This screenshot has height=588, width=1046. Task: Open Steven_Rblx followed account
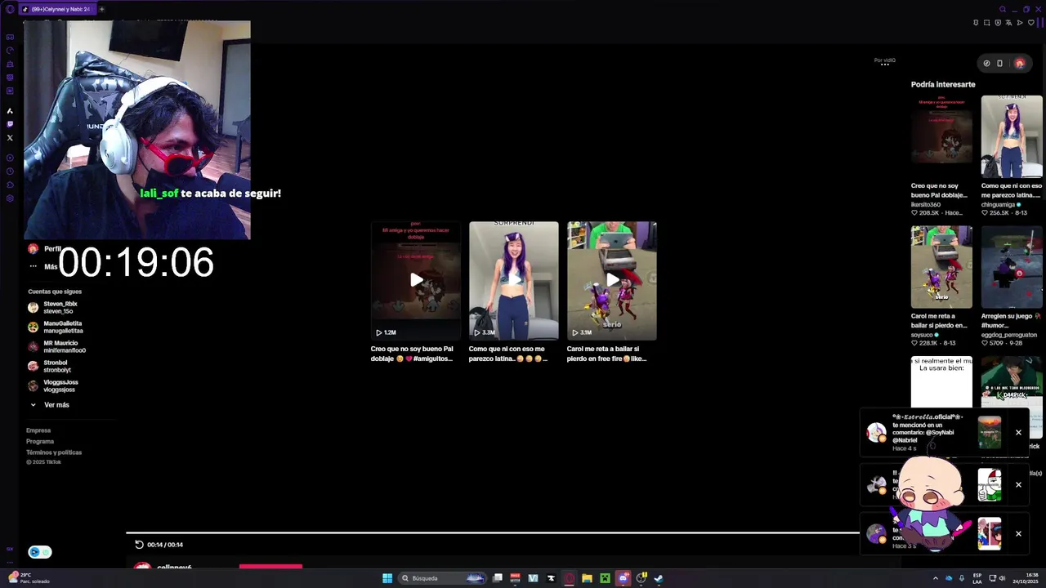pyautogui.click(x=60, y=307)
